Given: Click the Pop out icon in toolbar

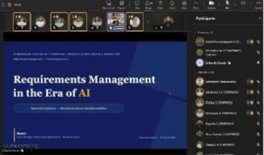Looking at the screenshot, I should [122, 5].
